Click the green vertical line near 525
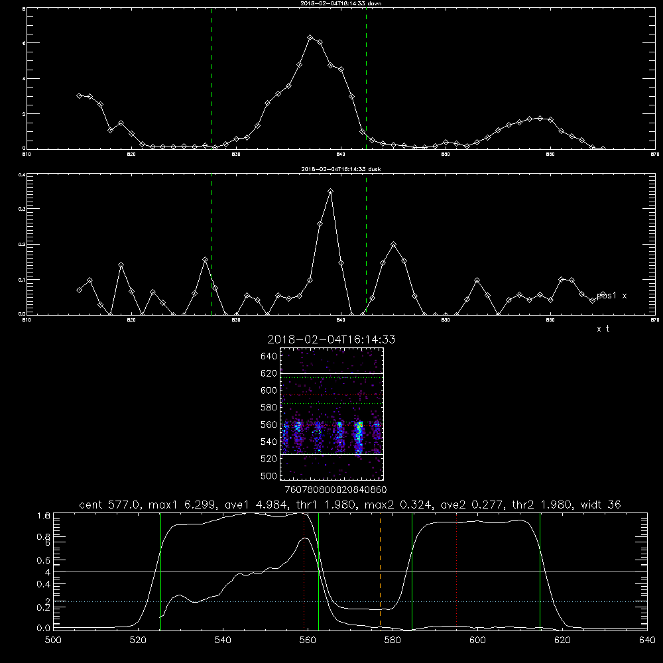The height and width of the screenshot is (663, 663). pyautogui.click(x=160, y=572)
